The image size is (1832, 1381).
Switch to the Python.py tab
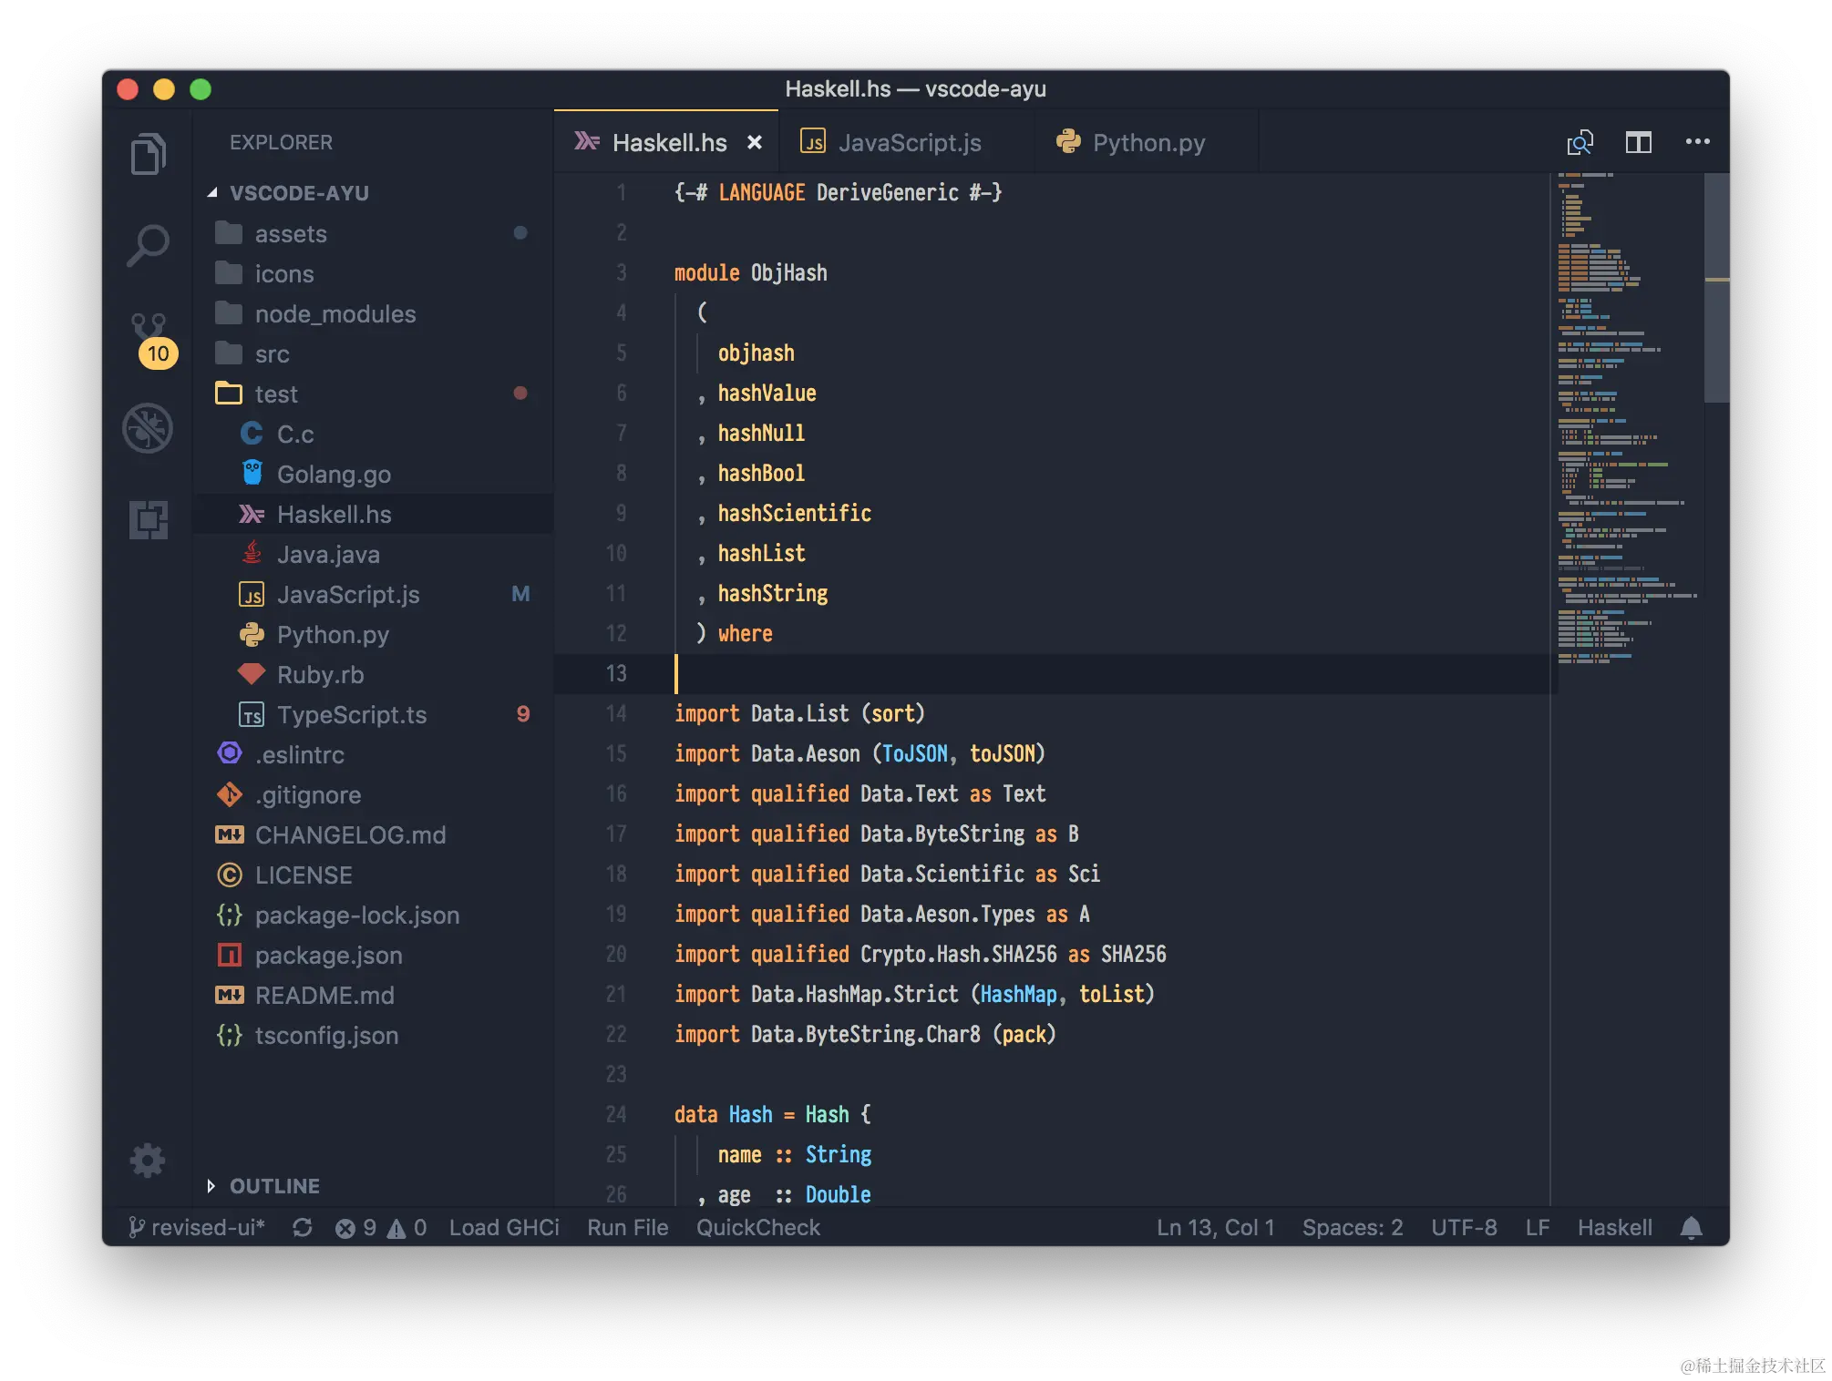1148,143
